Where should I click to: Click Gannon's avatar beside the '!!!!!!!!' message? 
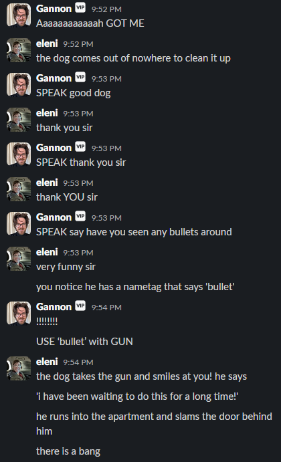(x=19, y=314)
